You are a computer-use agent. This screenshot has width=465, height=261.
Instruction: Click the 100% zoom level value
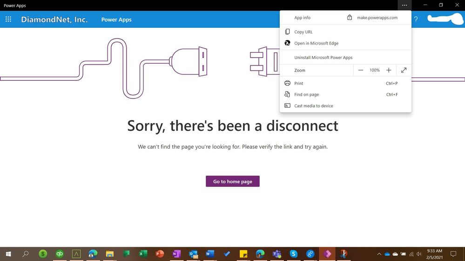[x=375, y=70]
